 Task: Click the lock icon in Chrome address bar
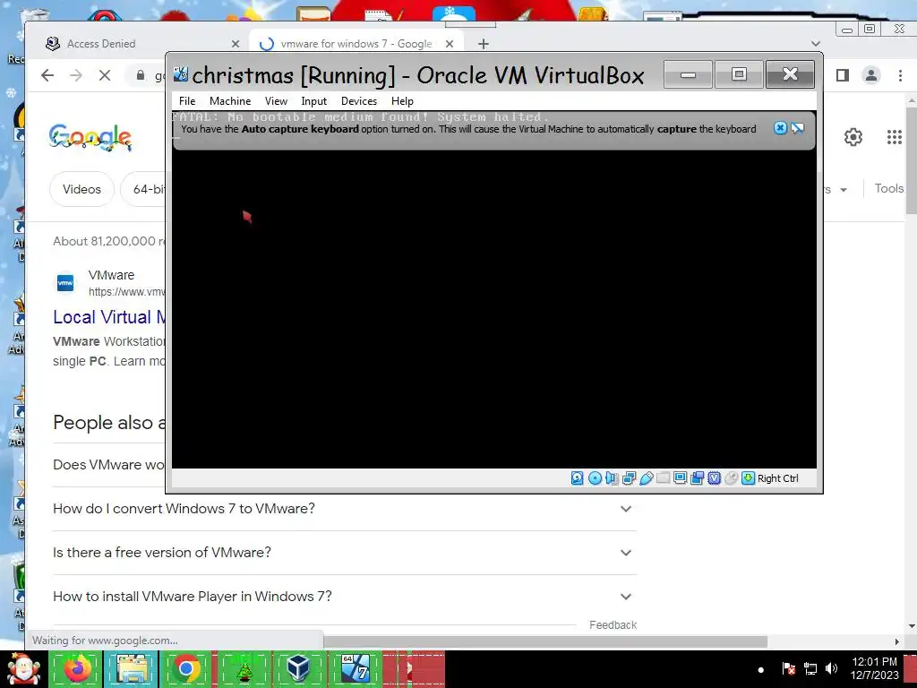coord(141,75)
